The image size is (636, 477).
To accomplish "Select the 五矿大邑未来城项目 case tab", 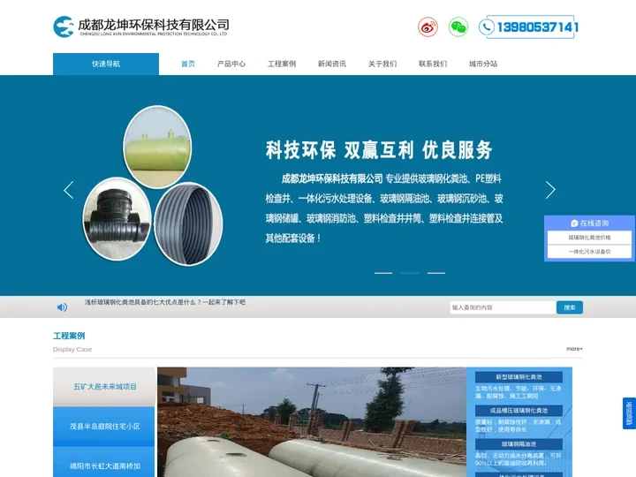I will (104, 387).
